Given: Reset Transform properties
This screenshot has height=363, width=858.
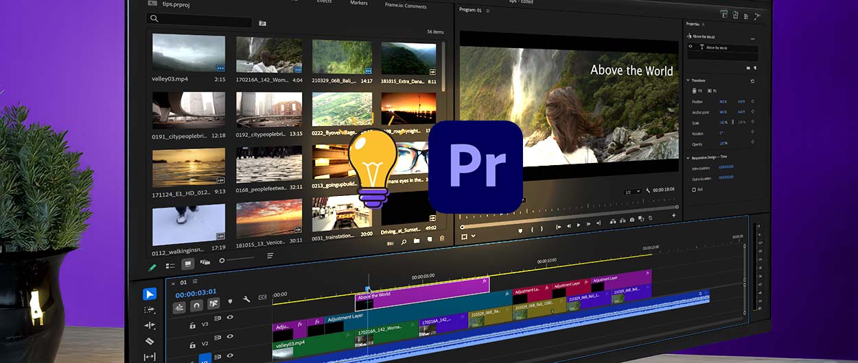Looking at the screenshot, I should pyautogui.click(x=752, y=81).
